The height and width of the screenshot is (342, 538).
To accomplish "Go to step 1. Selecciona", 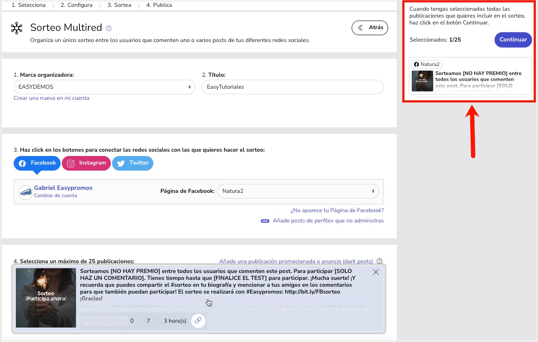I will pos(28,5).
